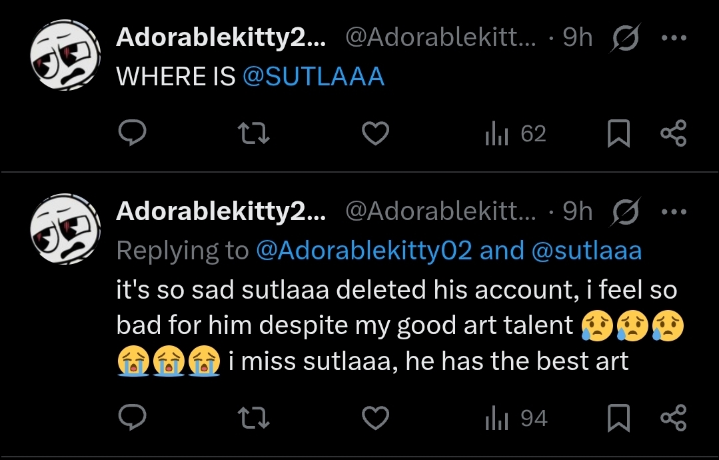The image size is (719, 460).
Task: Like the 'WHERE IS @SUTLAAA' tweet
Action: click(x=375, y=135)
